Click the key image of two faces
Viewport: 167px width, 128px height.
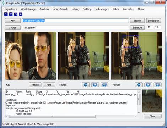coord(31,56)
